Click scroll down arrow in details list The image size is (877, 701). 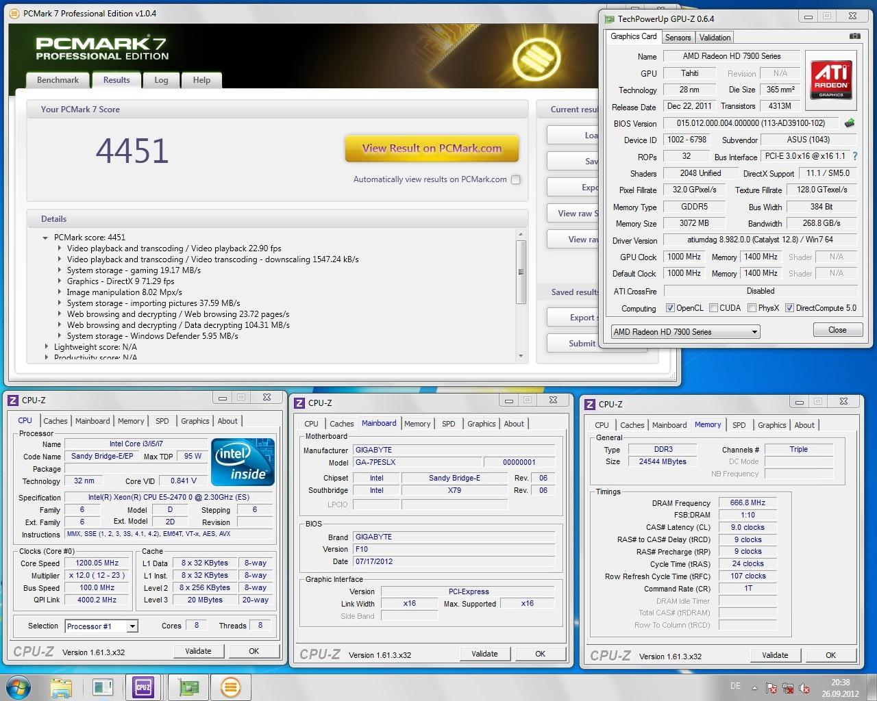pos(521,356)
